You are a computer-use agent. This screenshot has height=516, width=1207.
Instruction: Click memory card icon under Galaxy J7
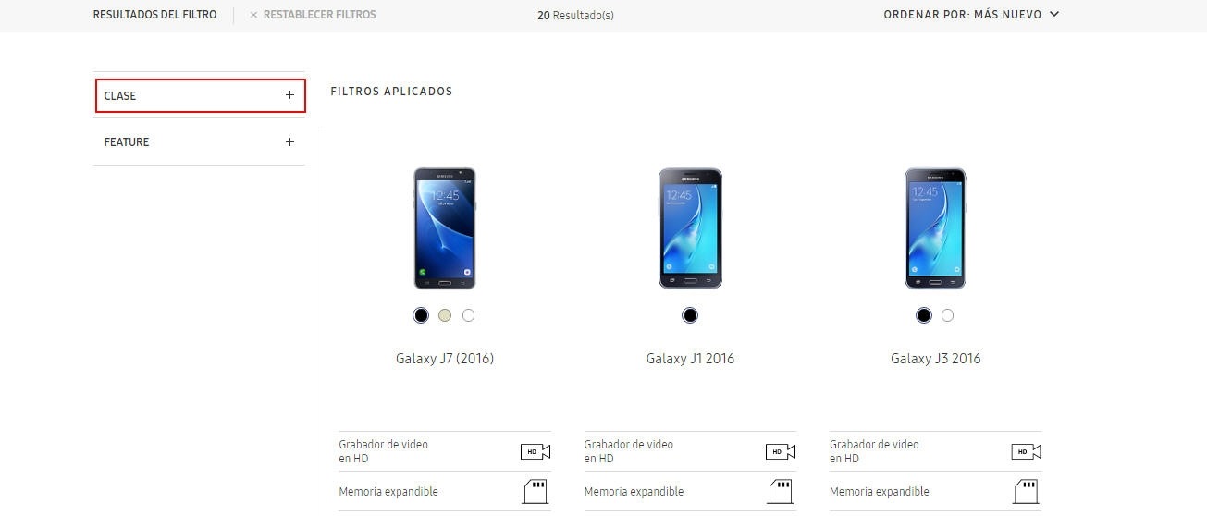coord(537,490)
